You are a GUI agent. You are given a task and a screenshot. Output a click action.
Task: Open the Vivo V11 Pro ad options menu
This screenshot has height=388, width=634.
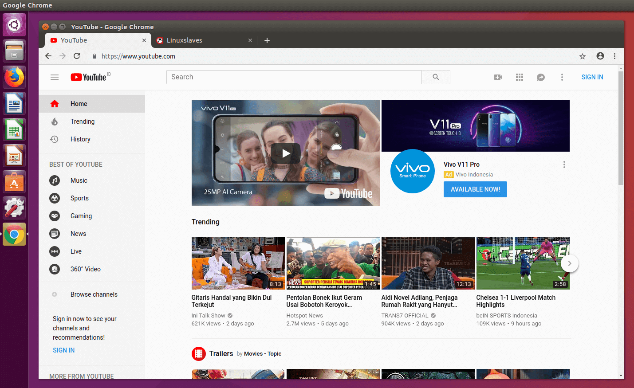pos(564,165)
